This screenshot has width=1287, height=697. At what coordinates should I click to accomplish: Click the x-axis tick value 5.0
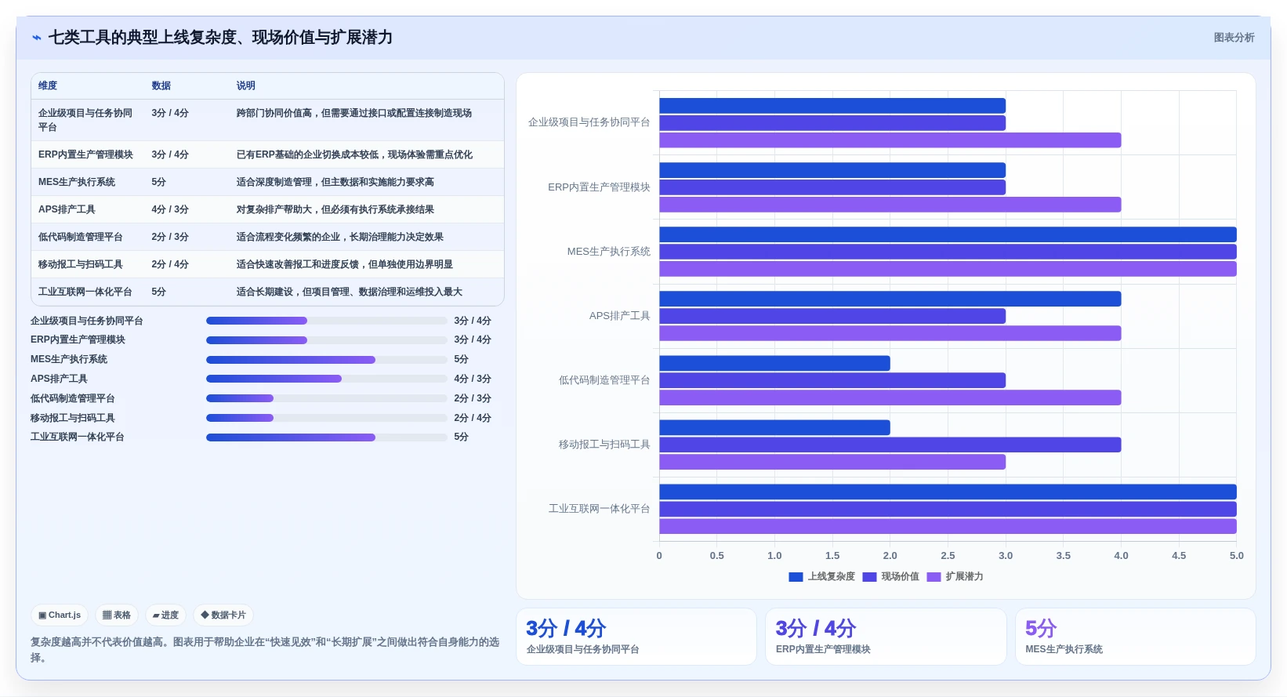coord(1236,556)
